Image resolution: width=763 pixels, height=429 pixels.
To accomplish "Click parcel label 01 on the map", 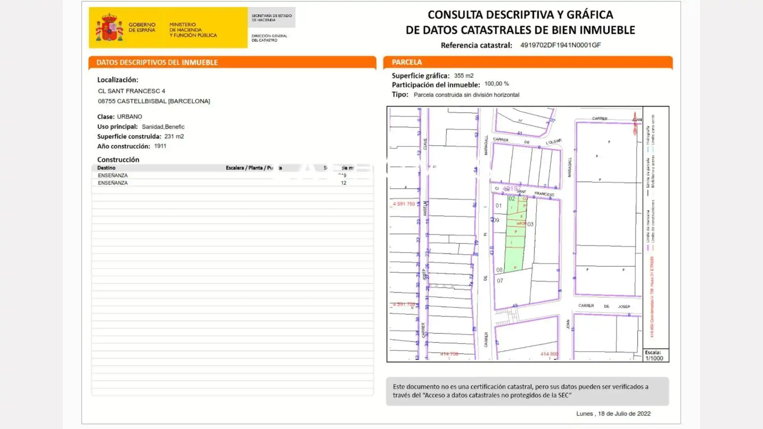I will (499, 206).
